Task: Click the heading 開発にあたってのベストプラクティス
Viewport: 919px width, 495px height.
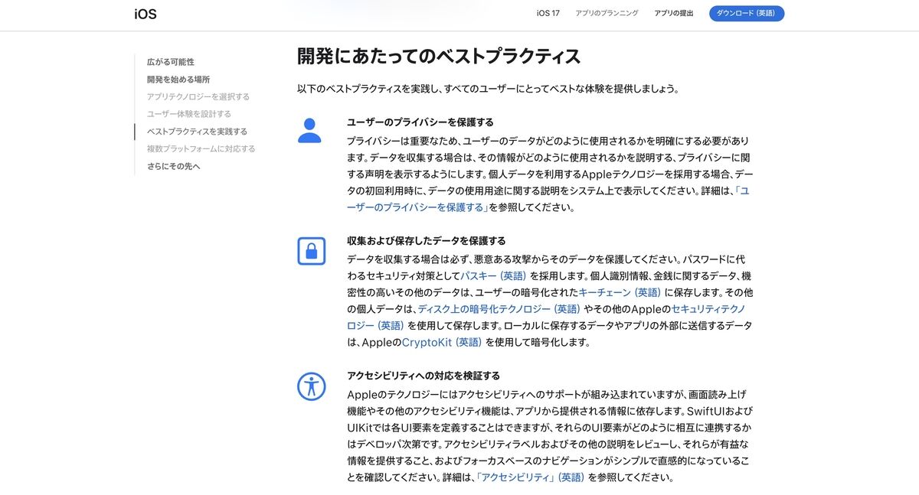Action: 439,57
